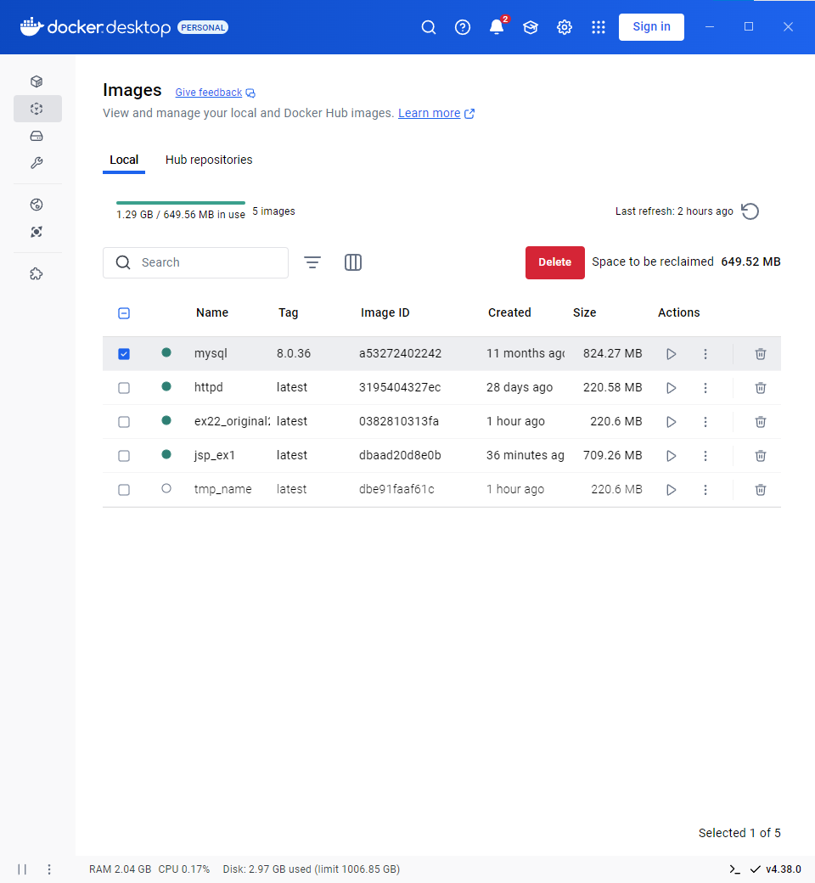This screenshot has width=815, height=883.
Task: Click the Sign in button
Action: (x=651, y=27)
